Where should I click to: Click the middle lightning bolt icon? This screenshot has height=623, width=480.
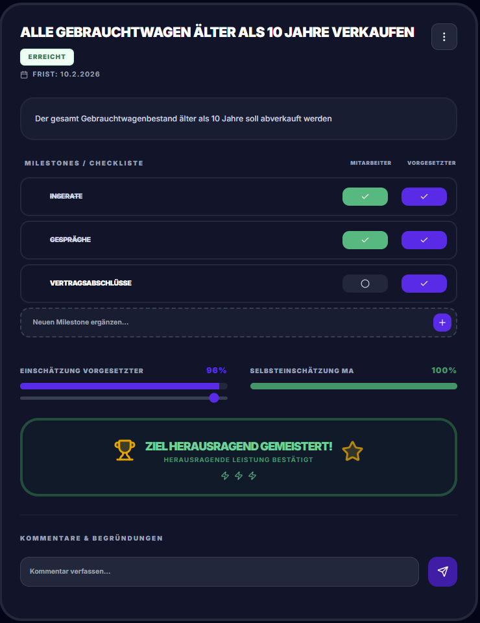[x=239, y=476]
